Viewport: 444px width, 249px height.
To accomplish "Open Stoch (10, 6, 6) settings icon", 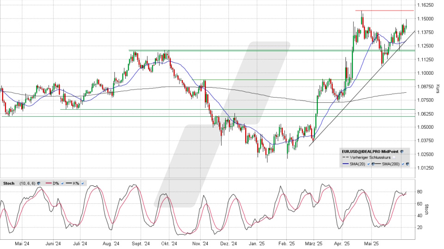I will (38, 183).
